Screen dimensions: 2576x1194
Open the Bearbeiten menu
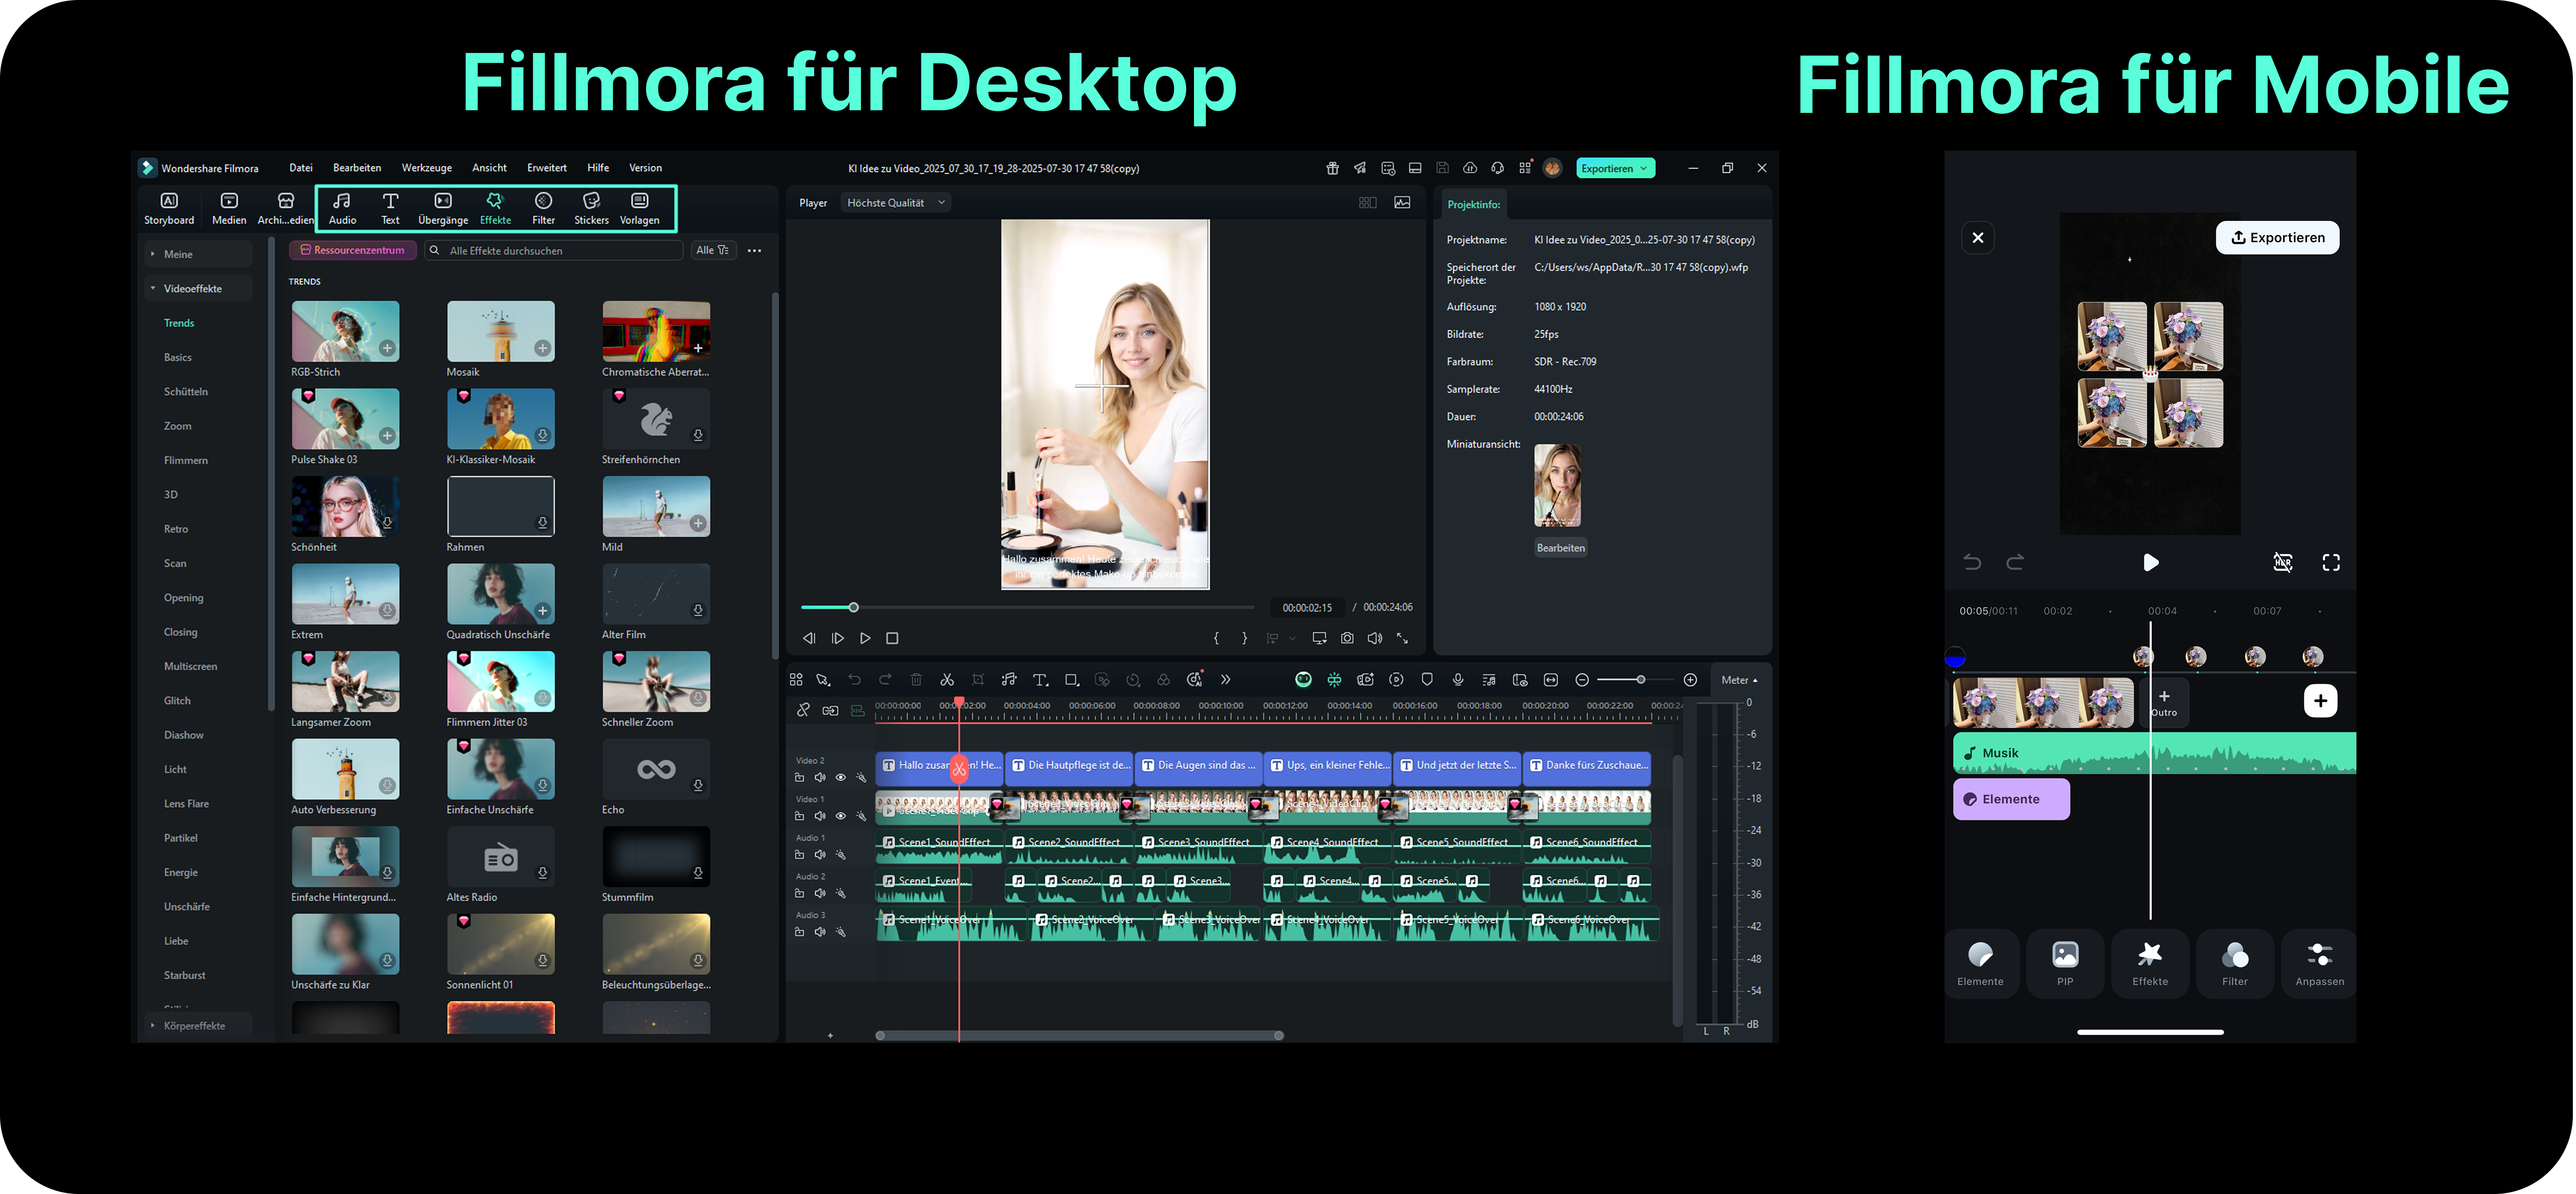[357, 168]
